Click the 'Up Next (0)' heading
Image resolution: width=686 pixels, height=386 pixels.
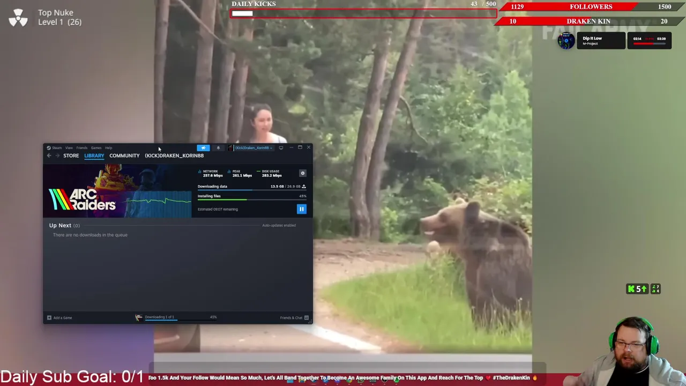coord(64,226)
